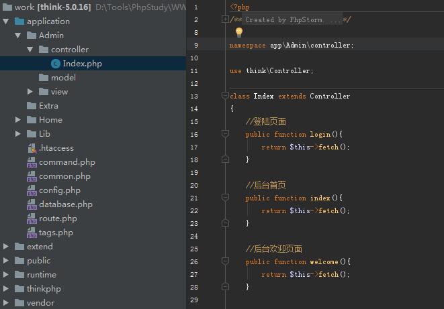Click the database.php file icon
The height and width of the screenshot is (309, 444).
tap(32, 204)
